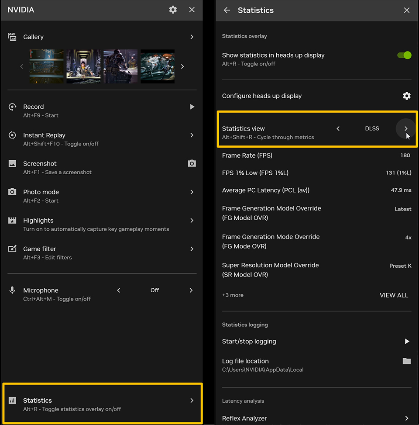
Task: Switch Statistics view to next metric
Action: pyautogui.click(x=405, y=128)
